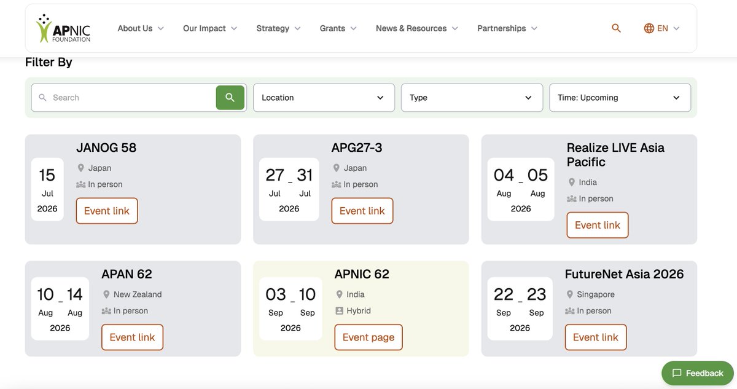Open Realize LIVE Asia Pacific Event link
The image size is (737, 389).
[x=598, y=225]
